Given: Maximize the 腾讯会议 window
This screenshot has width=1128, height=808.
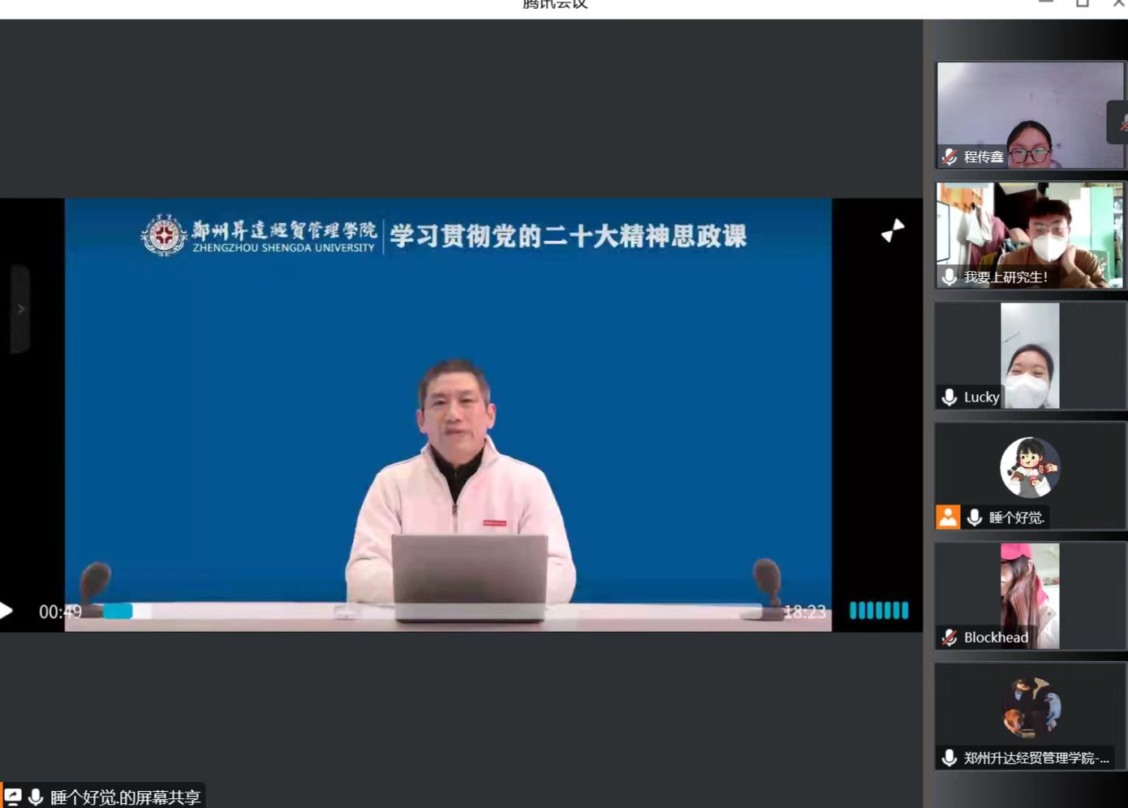Looking at the screenshot, I should coord(1082,3).
